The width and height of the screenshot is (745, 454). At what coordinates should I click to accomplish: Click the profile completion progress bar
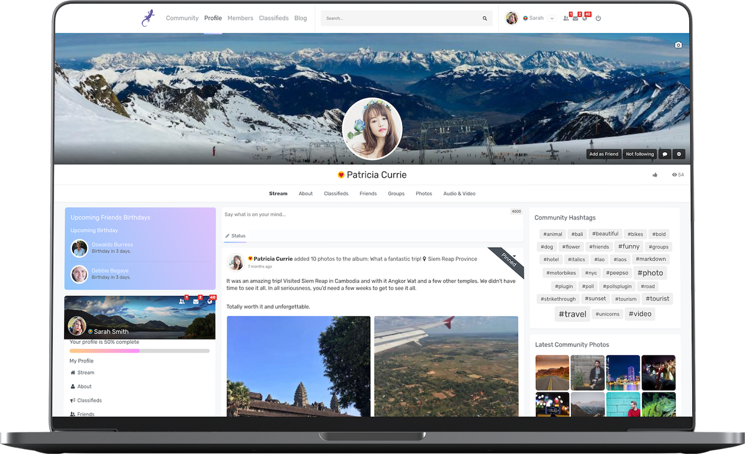[139, 351]
